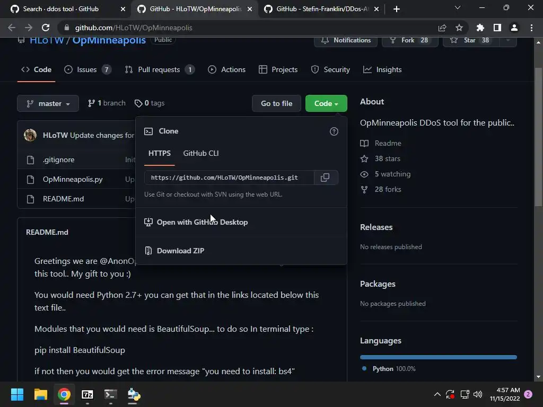
Task: Open the OpMinneapolis.py file
Action: click(x=73, y=179)
